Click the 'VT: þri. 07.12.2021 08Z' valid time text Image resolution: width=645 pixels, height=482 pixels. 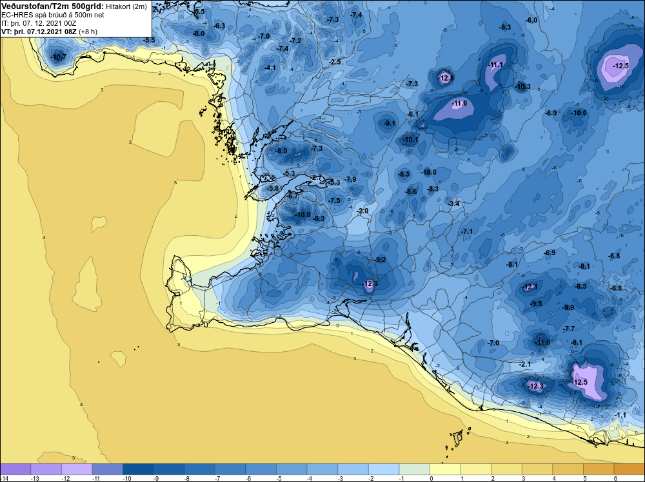pos(39,32)
